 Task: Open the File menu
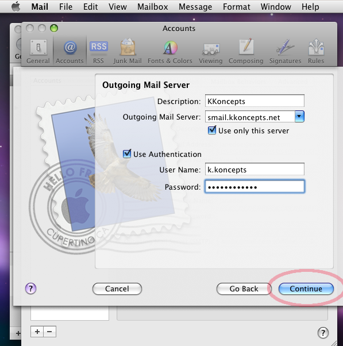click(65, 7)
